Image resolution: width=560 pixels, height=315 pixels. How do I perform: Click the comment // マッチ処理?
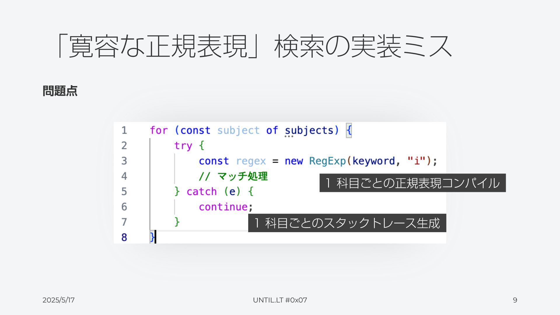tap(233, 176)
